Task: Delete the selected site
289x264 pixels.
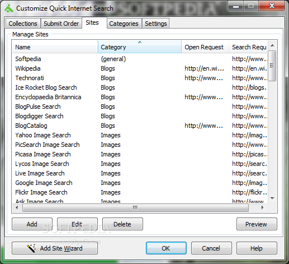Action: [122, 224]
